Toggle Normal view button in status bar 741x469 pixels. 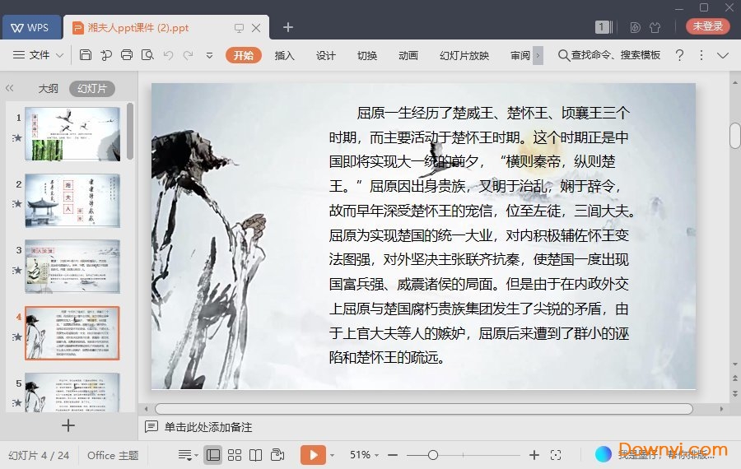[212, 455]
